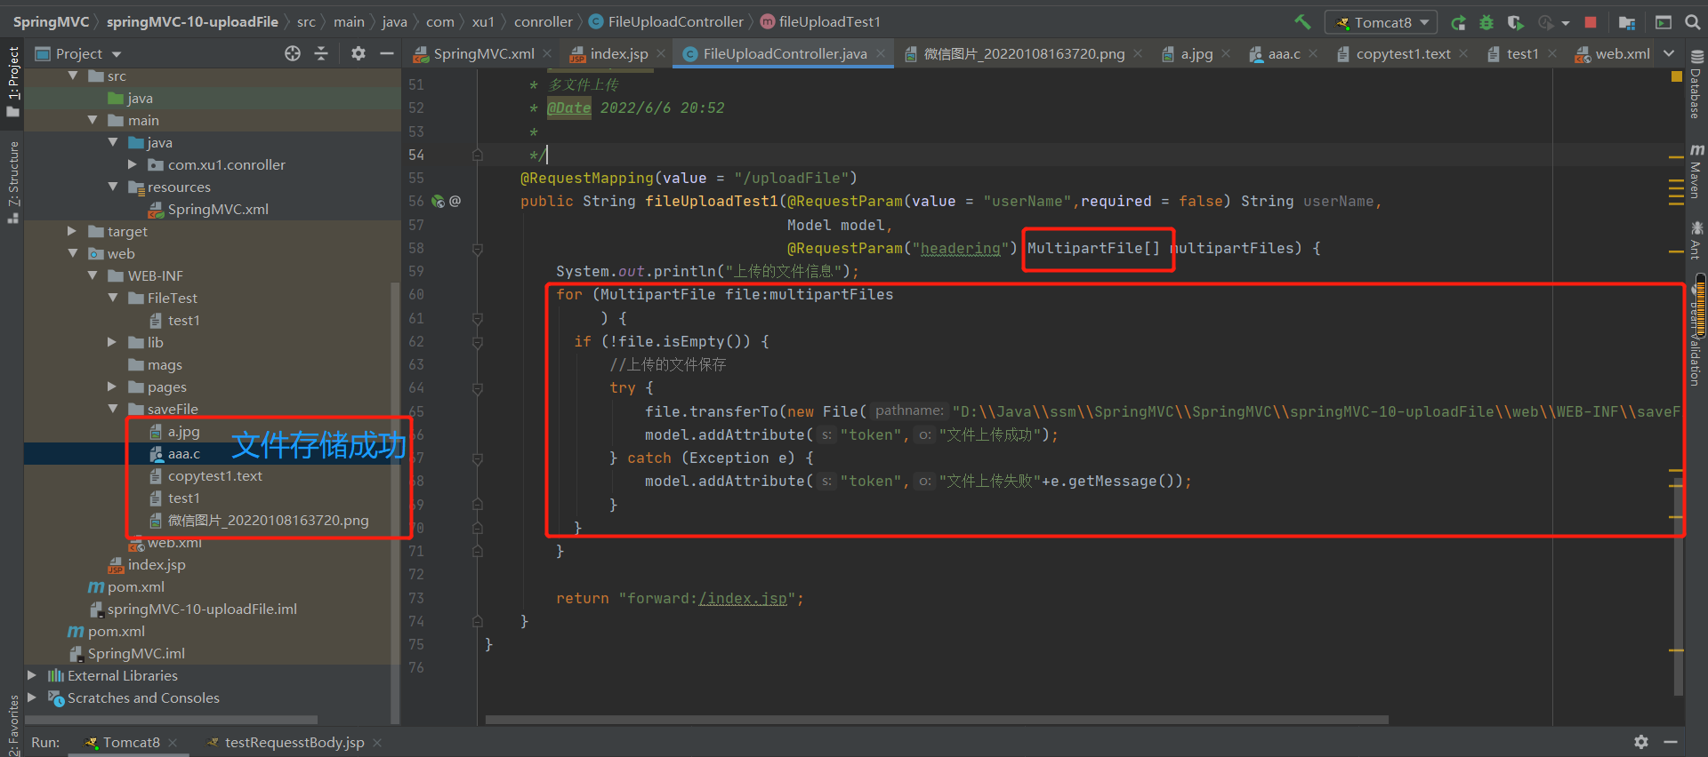Collapse the src folder
This screenshot has height=757, width=1708.
pyautogui.click(x=73, y=76)
